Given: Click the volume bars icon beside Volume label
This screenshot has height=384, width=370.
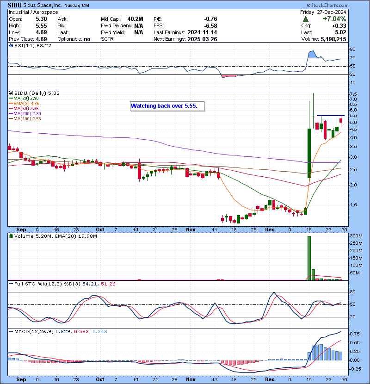Looking at the screenshot, I should [x=11, y=236].
